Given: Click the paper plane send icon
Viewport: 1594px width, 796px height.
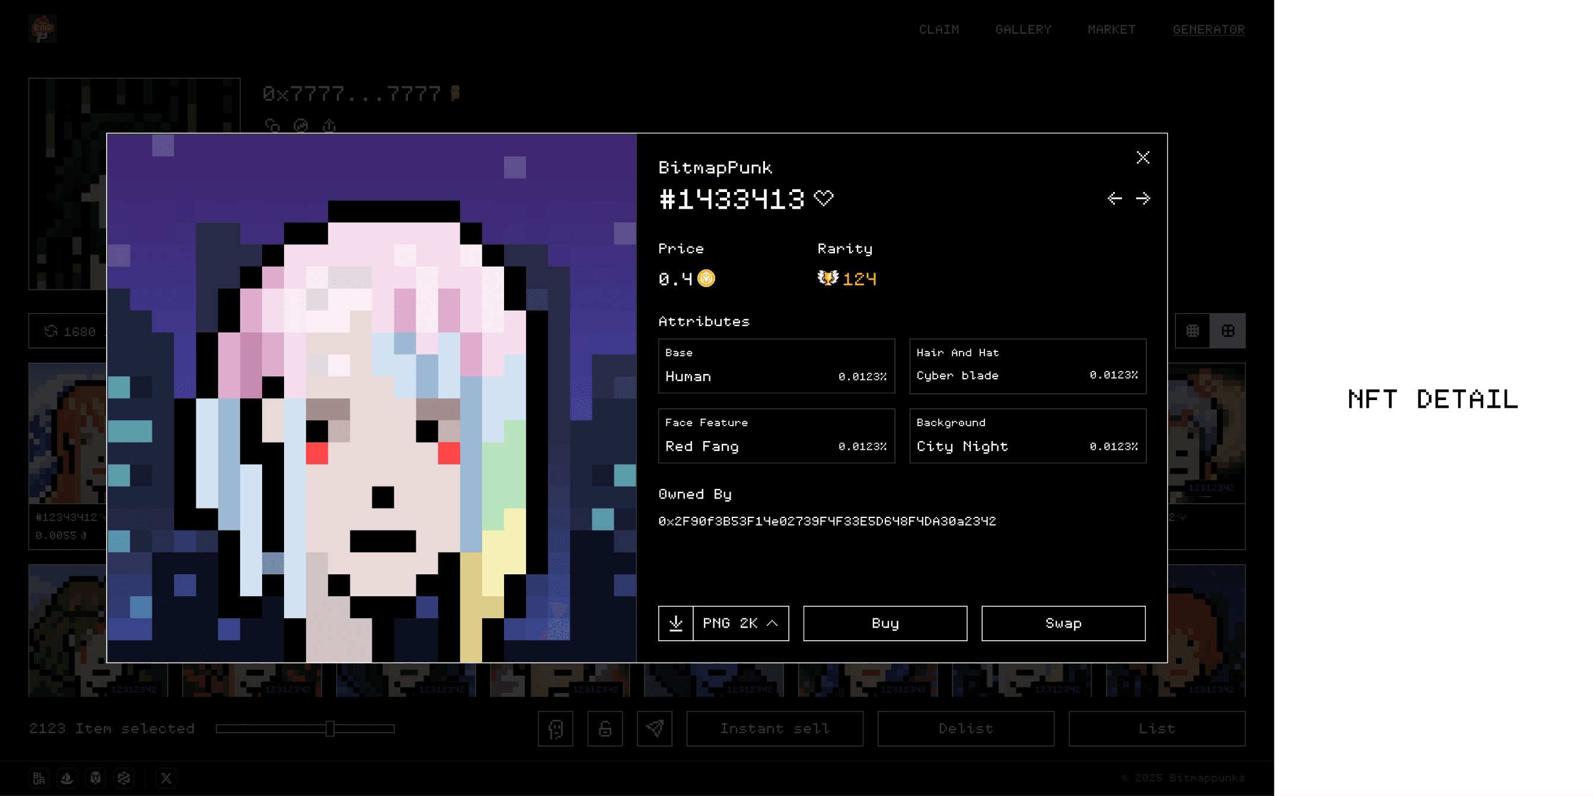Looking at the screenshot, I should (x=655, y=728).
